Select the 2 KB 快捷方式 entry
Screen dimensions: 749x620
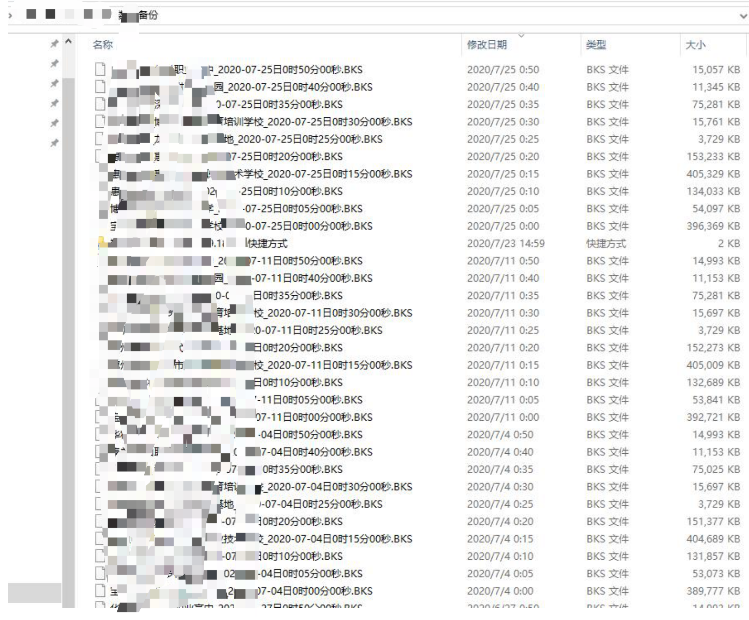[x=417, y=243]
